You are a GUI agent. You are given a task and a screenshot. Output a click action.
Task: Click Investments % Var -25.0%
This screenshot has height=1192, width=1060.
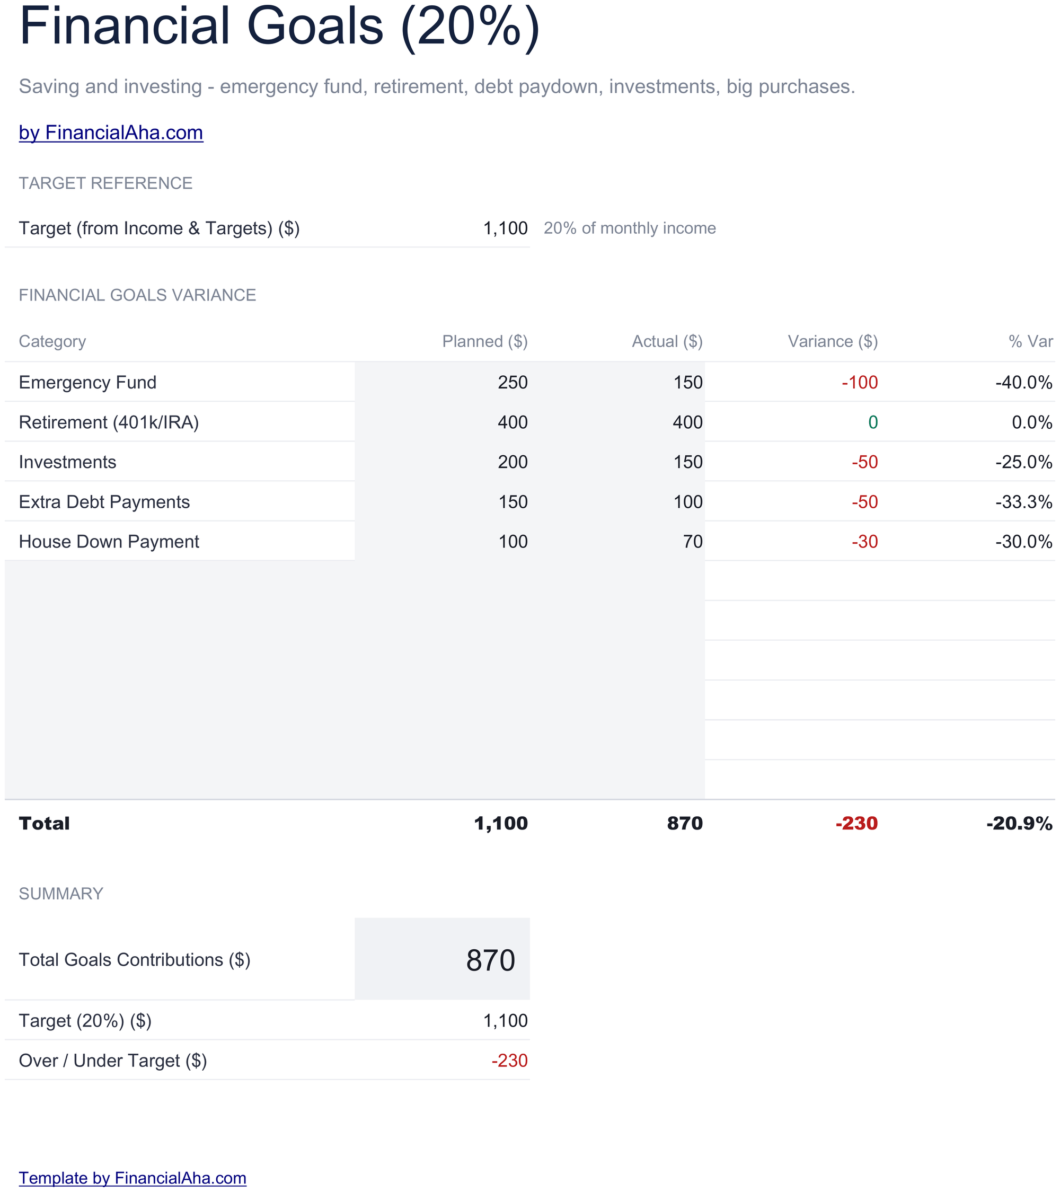1024,462
